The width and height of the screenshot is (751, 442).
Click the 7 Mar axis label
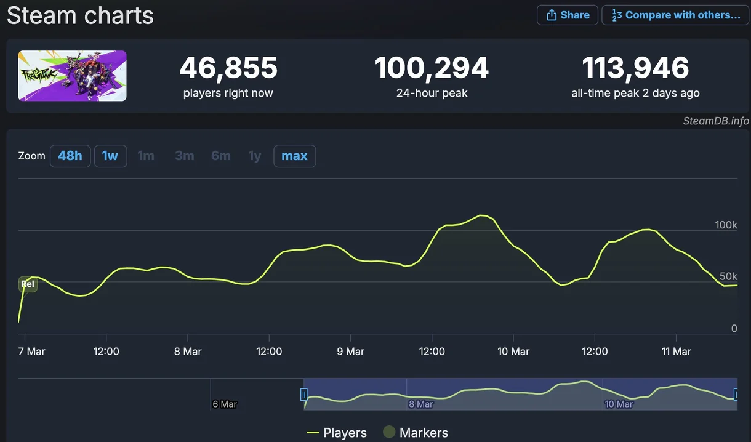click(x=32, y=352)
